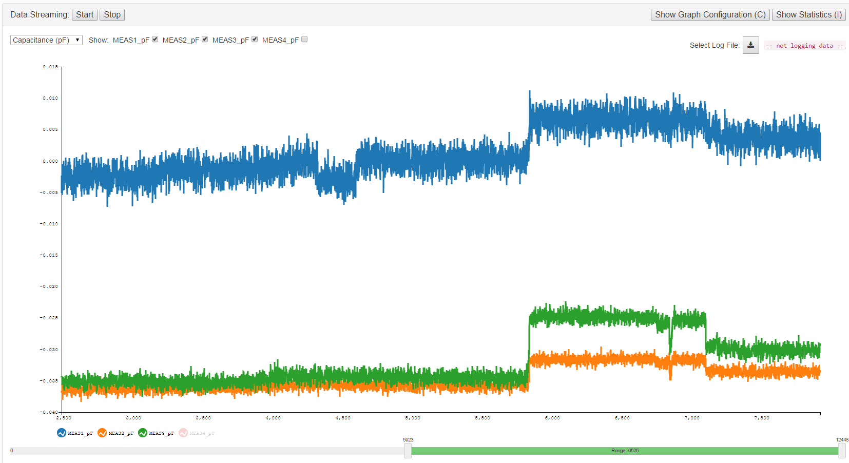Toggle MEAS3_pF legend series icon

(143, 433)
